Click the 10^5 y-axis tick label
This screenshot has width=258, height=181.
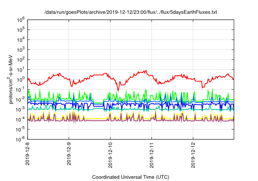(21, 29)
